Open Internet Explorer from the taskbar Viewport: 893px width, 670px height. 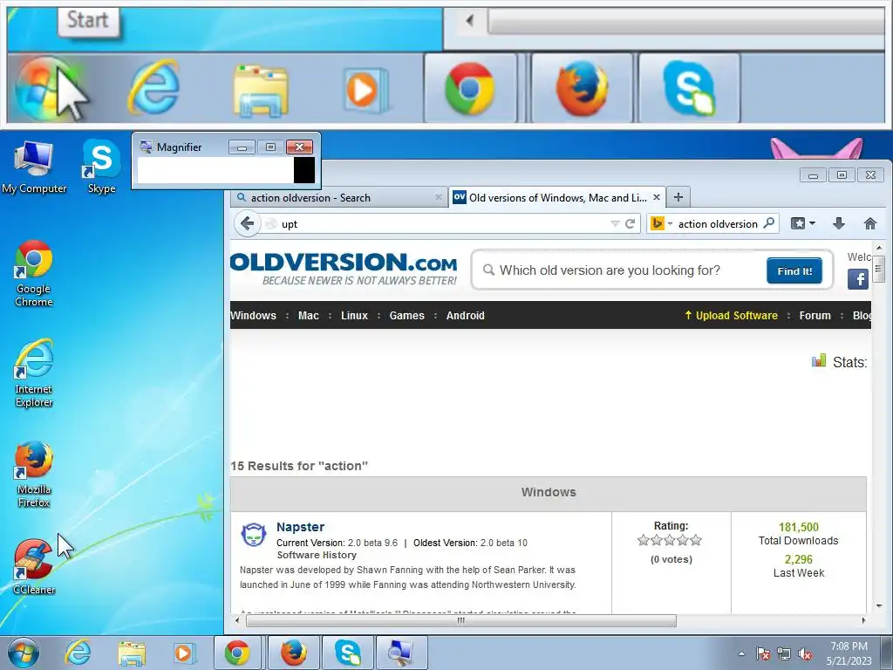pos(78,653)
